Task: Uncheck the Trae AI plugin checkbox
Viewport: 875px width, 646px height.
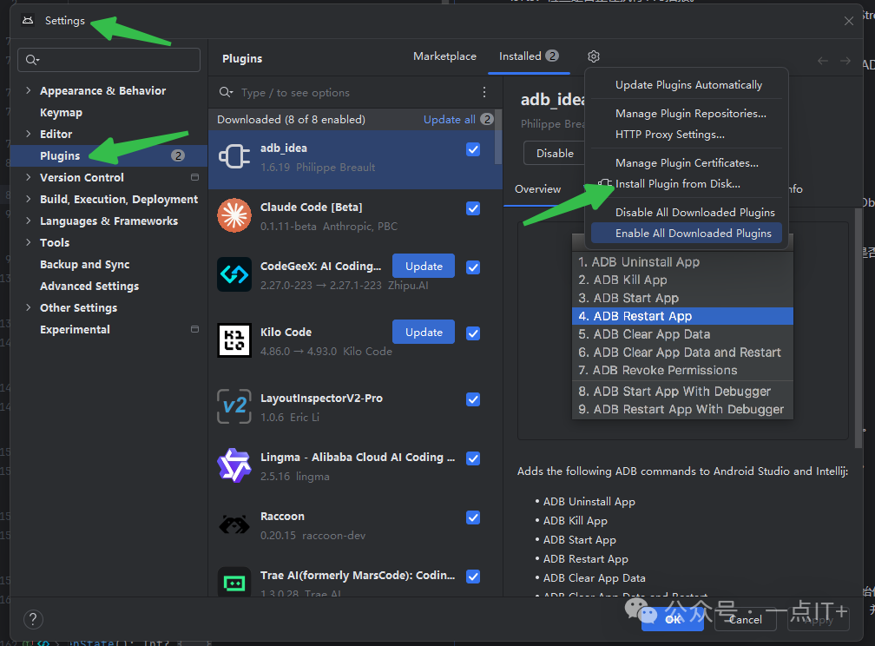Action: [x=472, y=577]
